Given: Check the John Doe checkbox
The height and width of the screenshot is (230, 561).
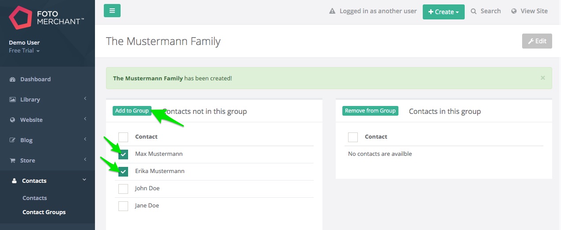Looking at the screenshot, I should [x=123, y=189].
